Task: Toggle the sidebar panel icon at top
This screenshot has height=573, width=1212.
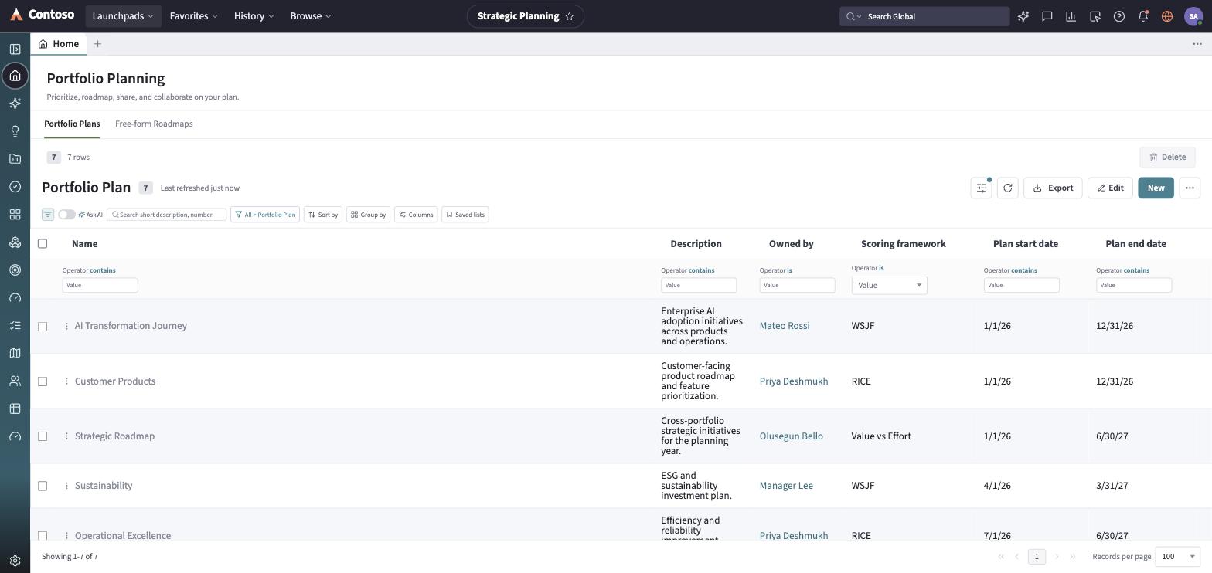Action: (x=15, y=49)
